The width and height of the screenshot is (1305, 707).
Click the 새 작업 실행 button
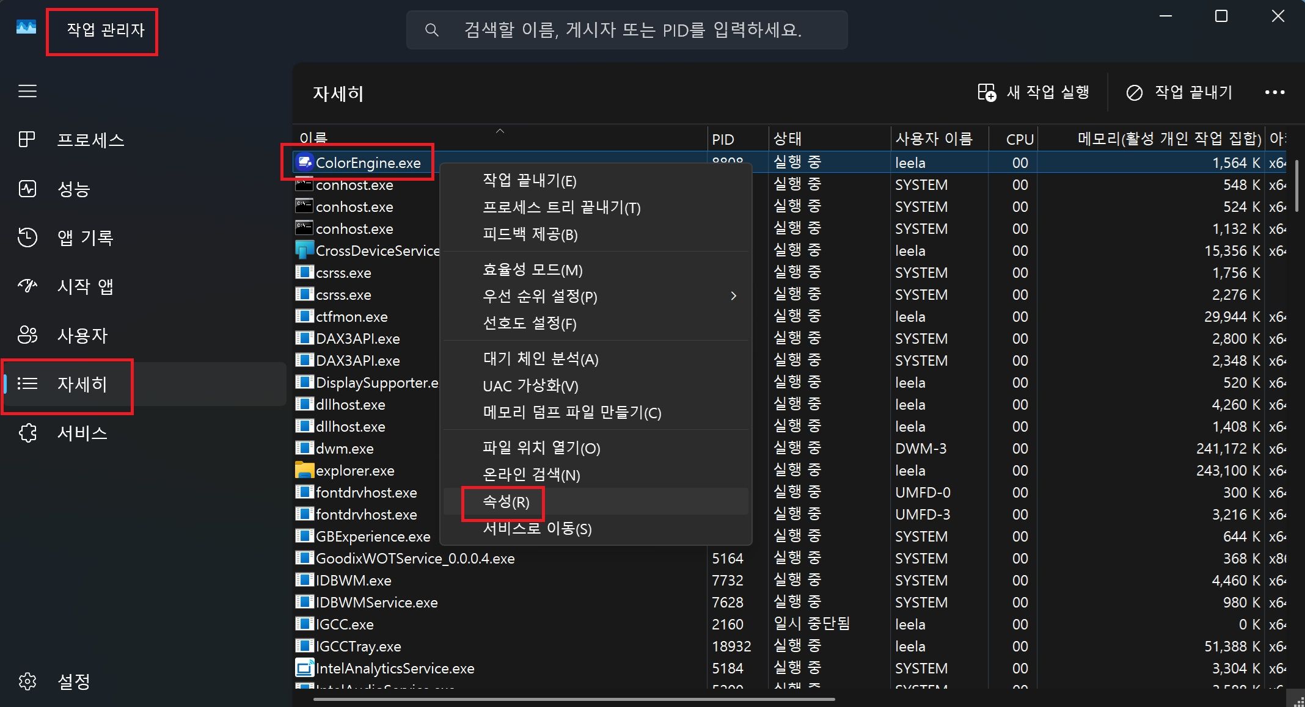pos(1035,92)
